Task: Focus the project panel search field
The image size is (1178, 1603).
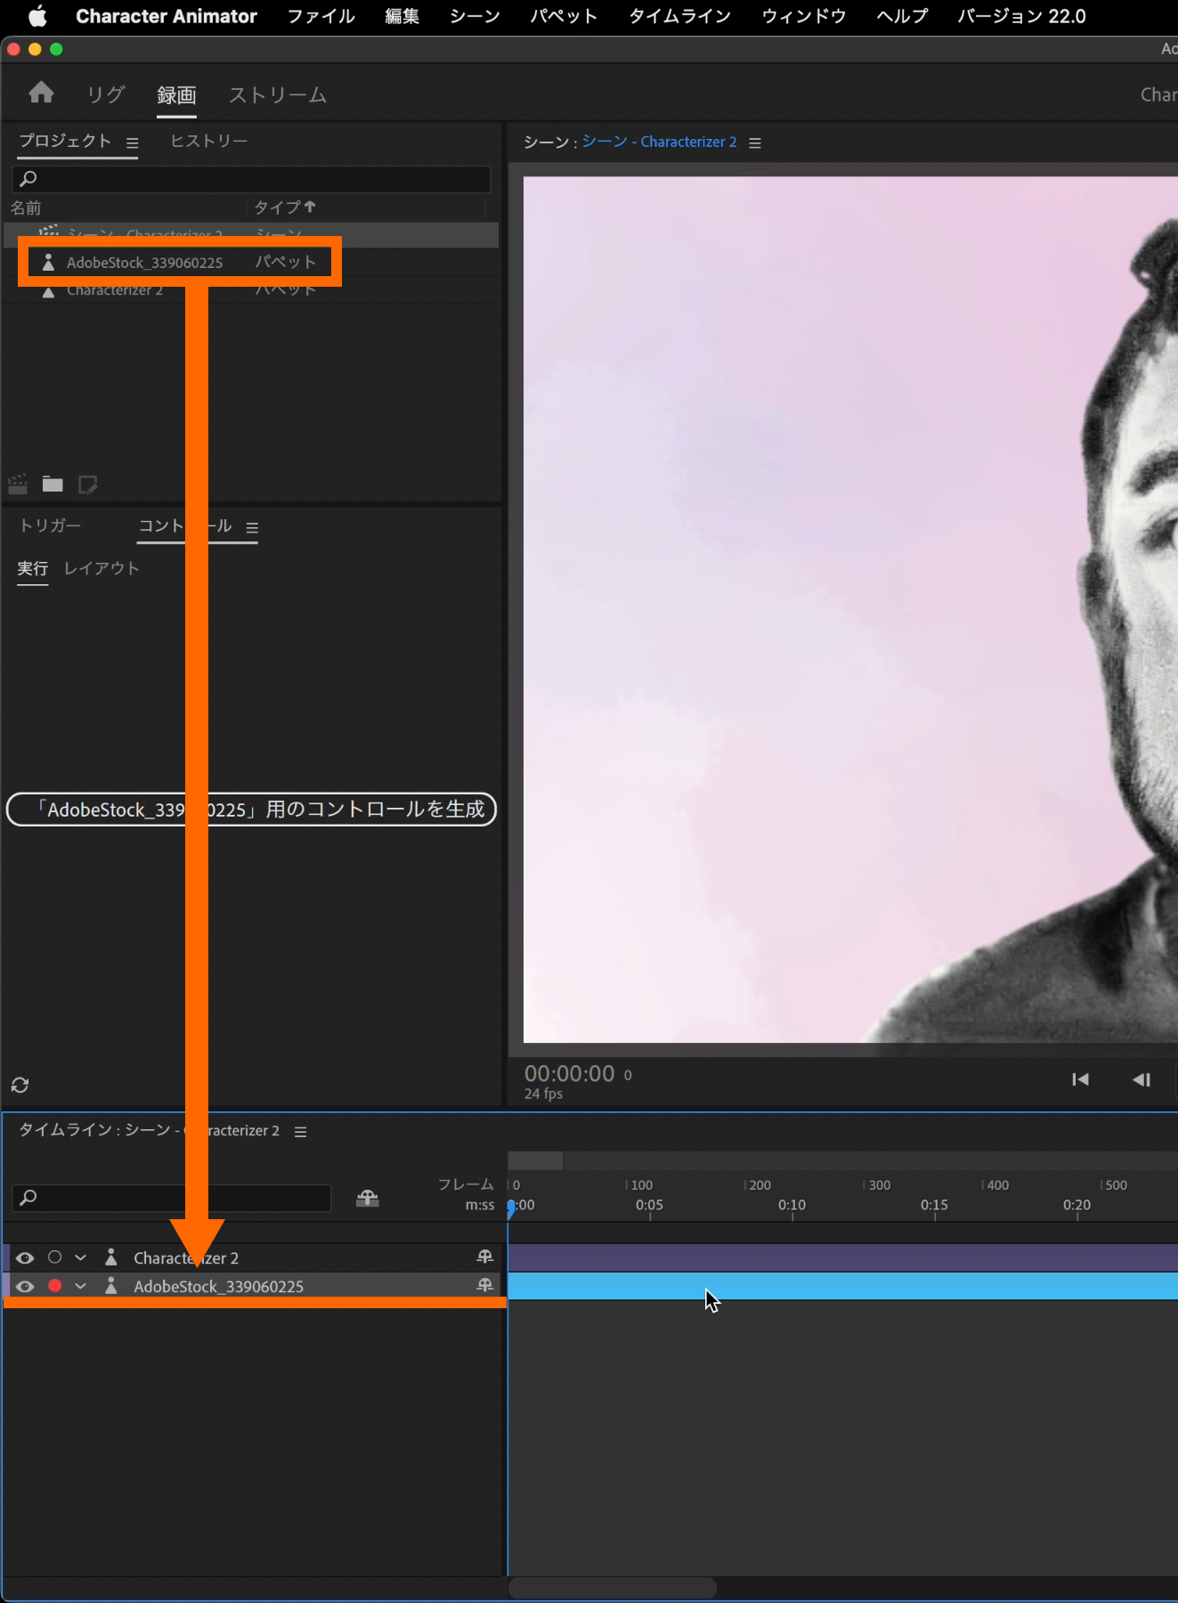Action: [251, 179]
